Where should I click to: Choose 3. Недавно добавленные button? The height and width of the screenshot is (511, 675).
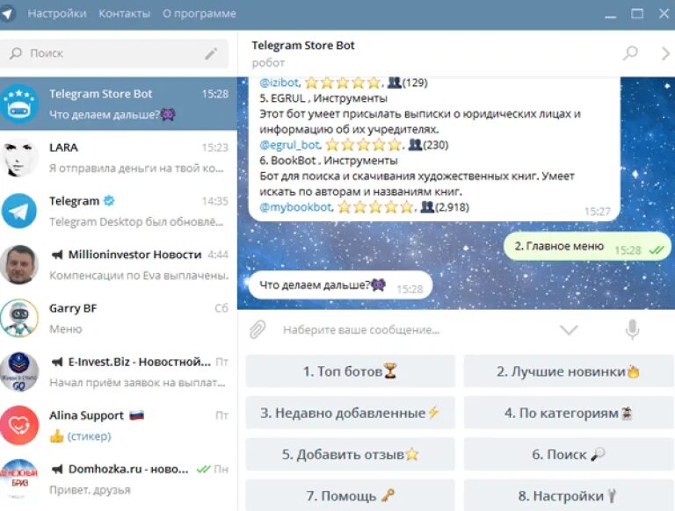click(350, 413)
